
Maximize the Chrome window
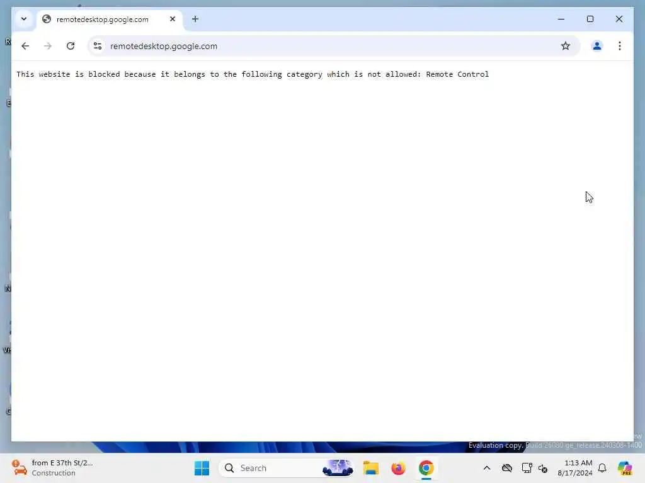tap(590, 19)
